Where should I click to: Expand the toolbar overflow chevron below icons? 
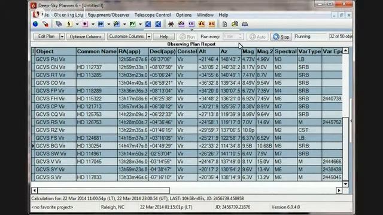point(191,30)
